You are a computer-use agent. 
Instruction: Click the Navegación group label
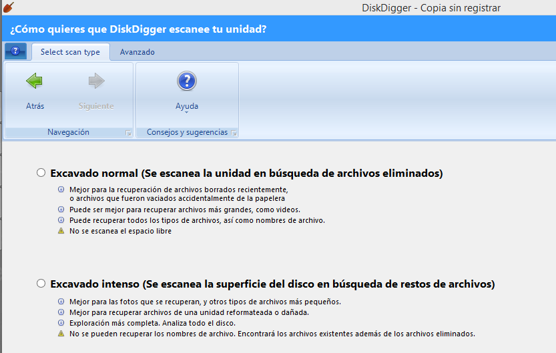[69, 132]
